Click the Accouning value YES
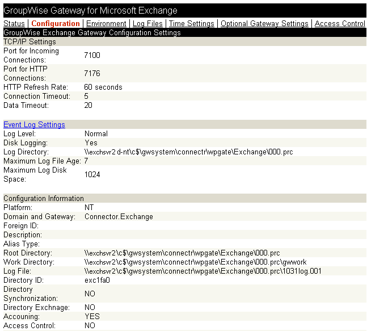The width and height of the screenshot is (367, 331). point(92,316)
